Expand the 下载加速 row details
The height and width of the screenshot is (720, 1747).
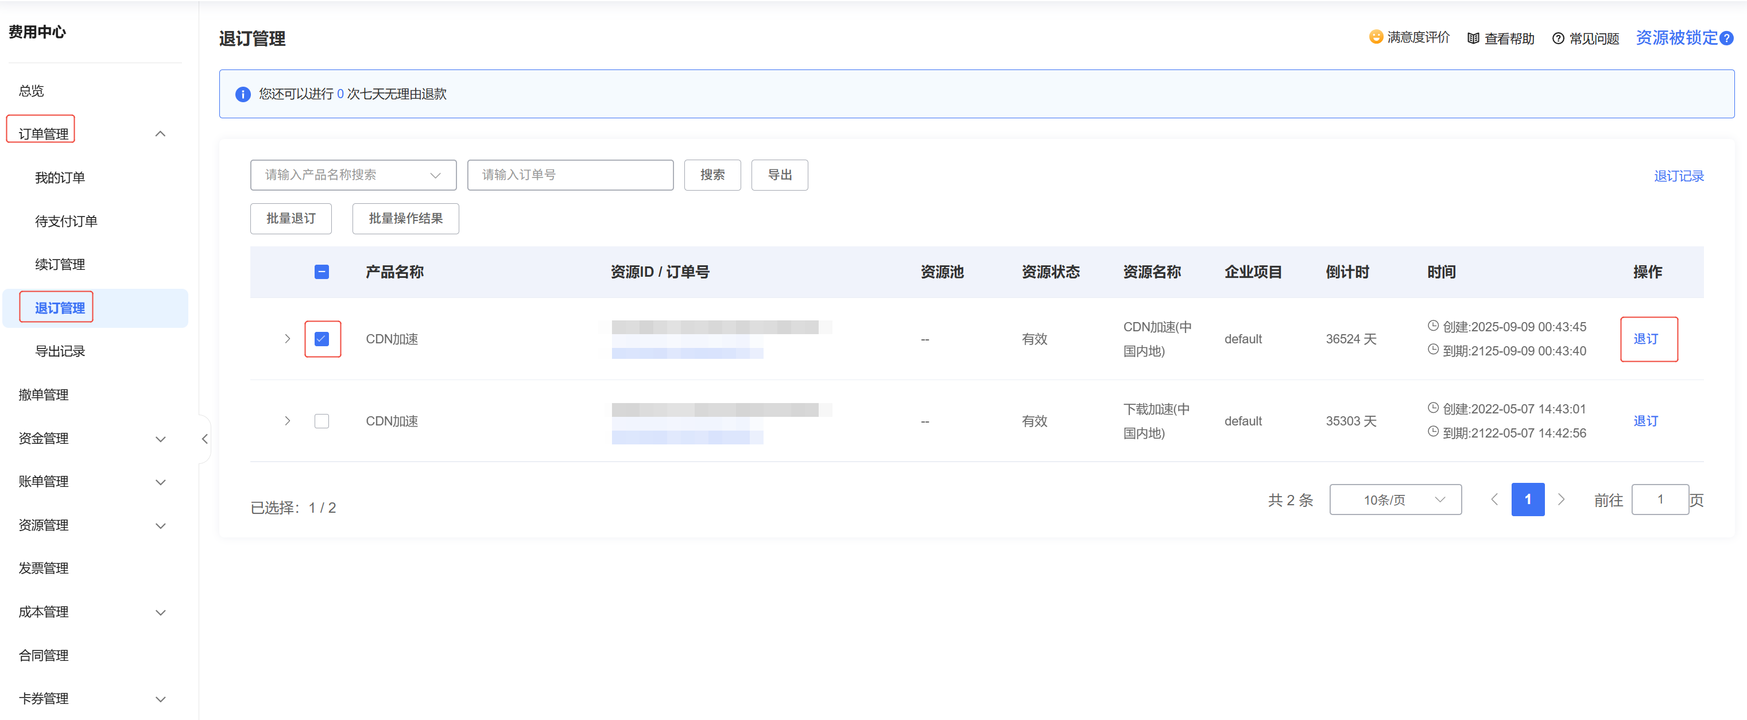[x=288, y=421]
